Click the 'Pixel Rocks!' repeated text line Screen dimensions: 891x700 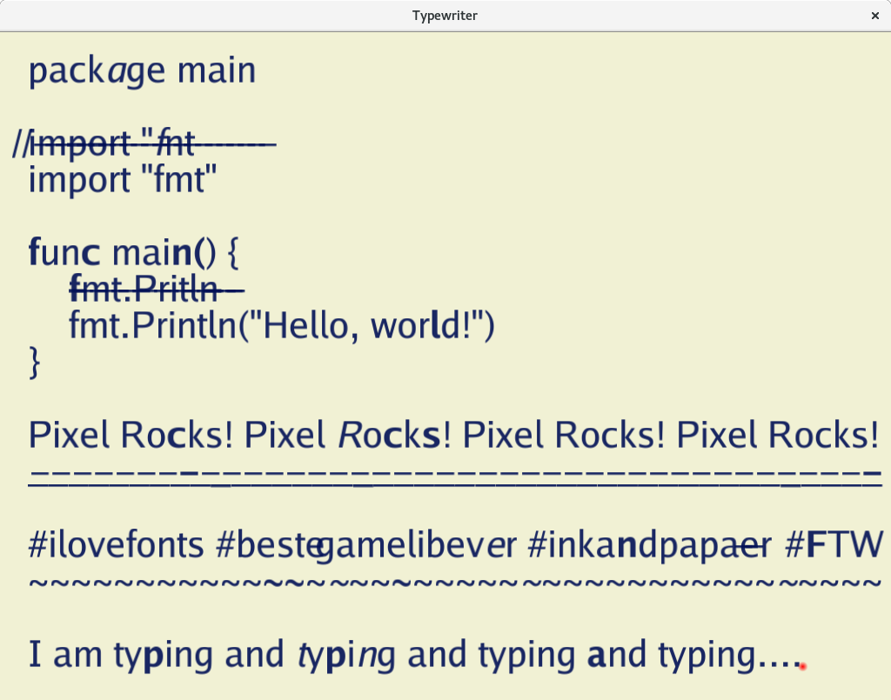(454, 435)
